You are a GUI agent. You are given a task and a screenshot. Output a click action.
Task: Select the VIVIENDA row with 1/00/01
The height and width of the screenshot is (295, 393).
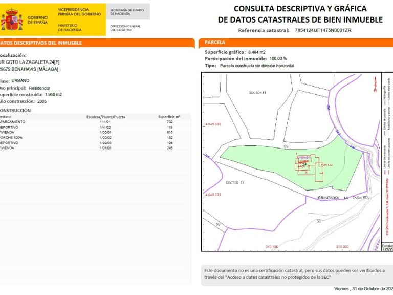(95, 133)
